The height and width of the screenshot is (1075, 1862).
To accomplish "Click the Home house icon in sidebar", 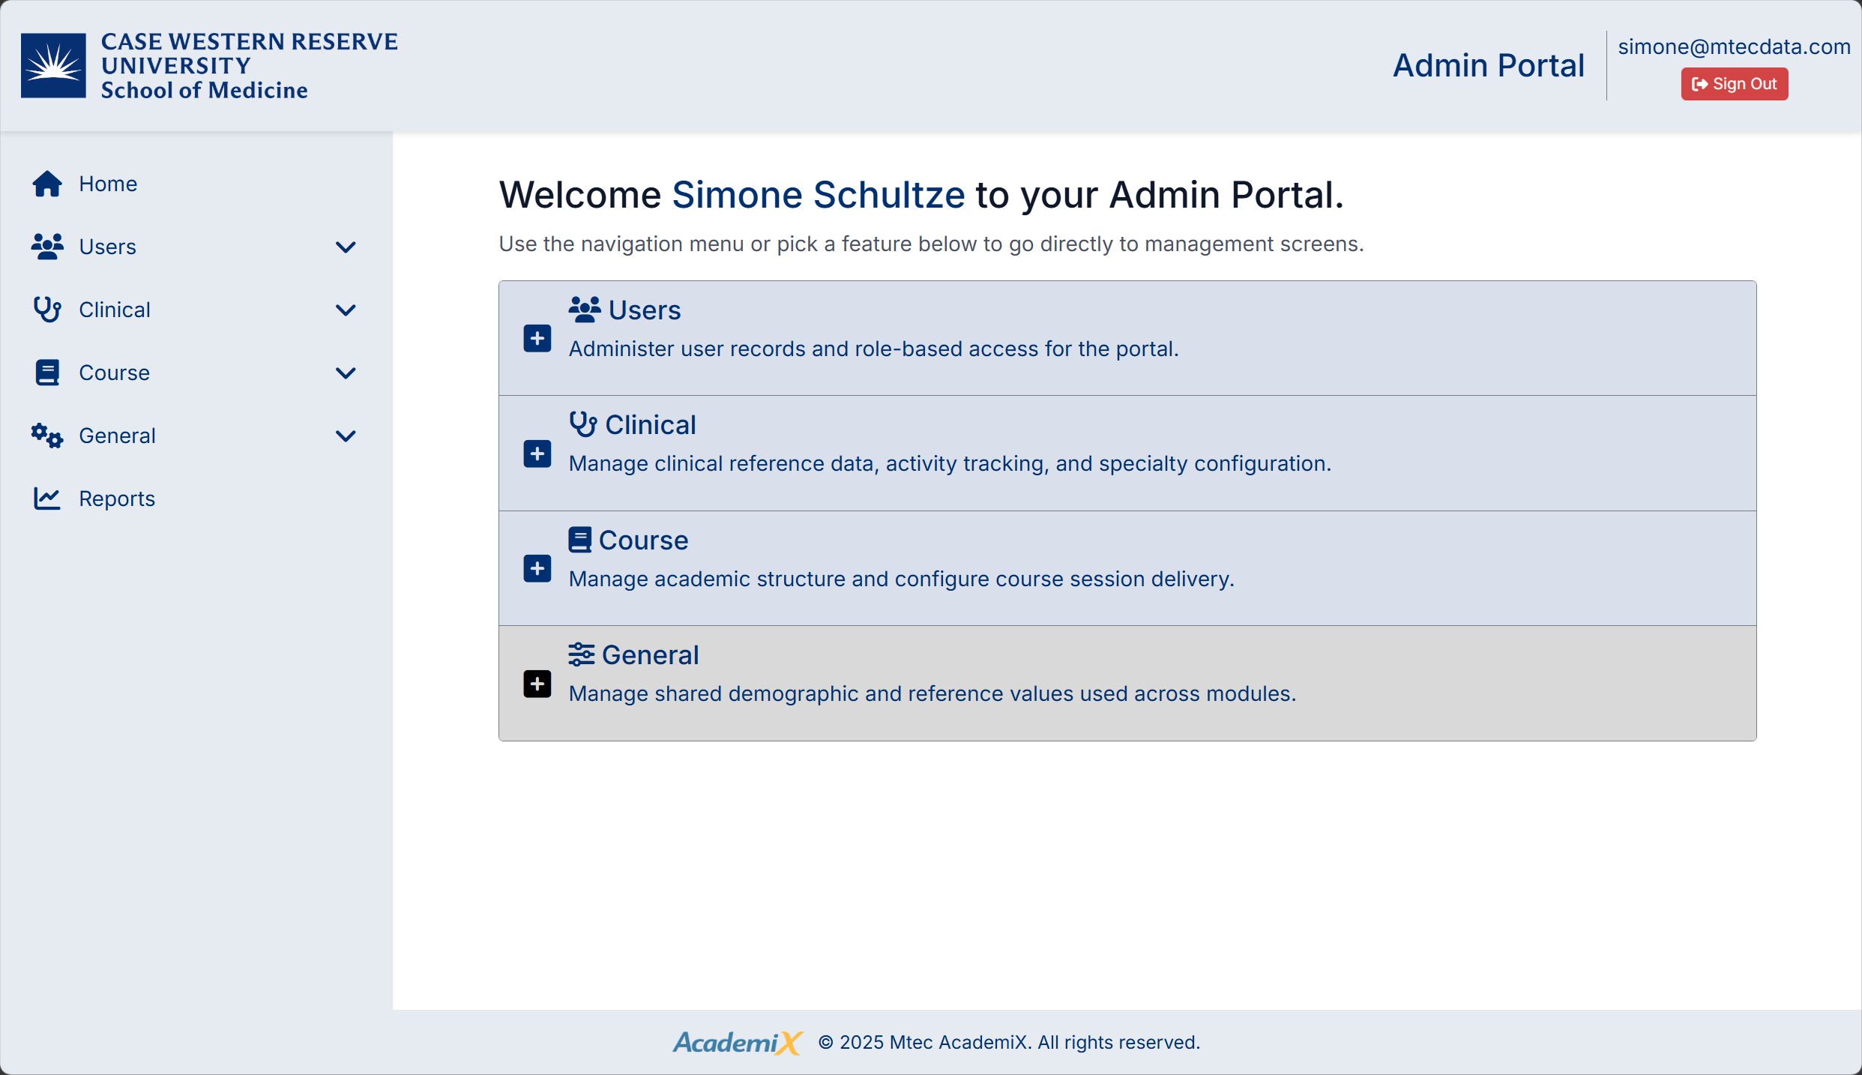I will pyautogui.click(x=47, y=184).
